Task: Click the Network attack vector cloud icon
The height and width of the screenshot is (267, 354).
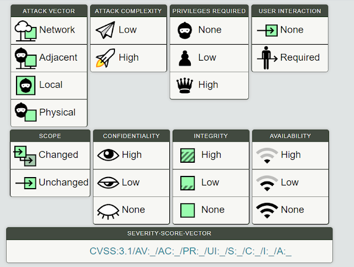Action: click(25, 30)
